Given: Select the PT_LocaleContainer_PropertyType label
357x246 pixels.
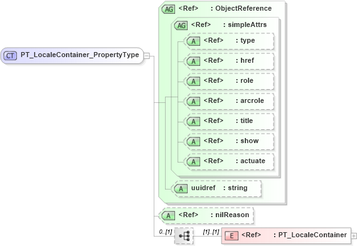Looking at the screenshot, I should tap(80, 55).
